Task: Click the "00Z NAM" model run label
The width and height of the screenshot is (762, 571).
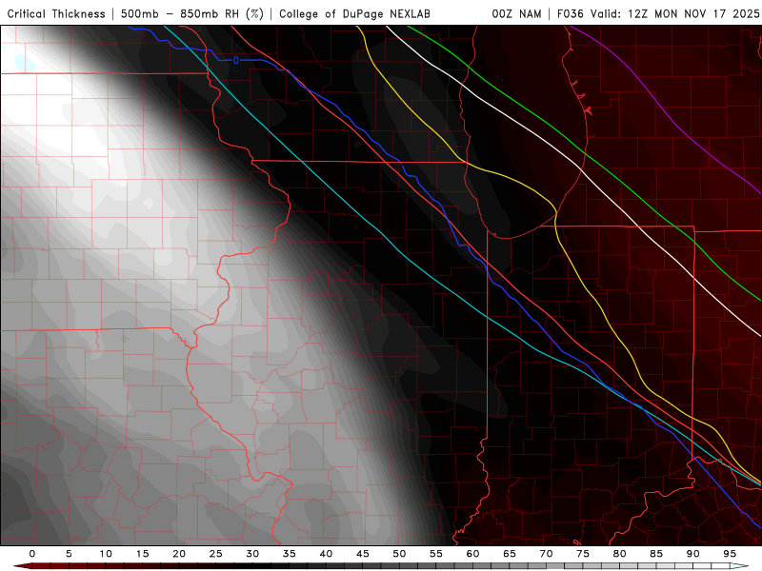Action: point(516,13)
